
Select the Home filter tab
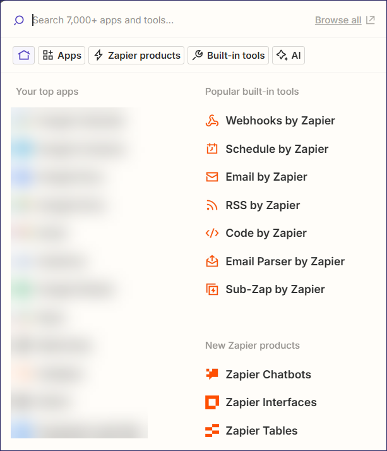pyautogui.click(x=24, y=56)
